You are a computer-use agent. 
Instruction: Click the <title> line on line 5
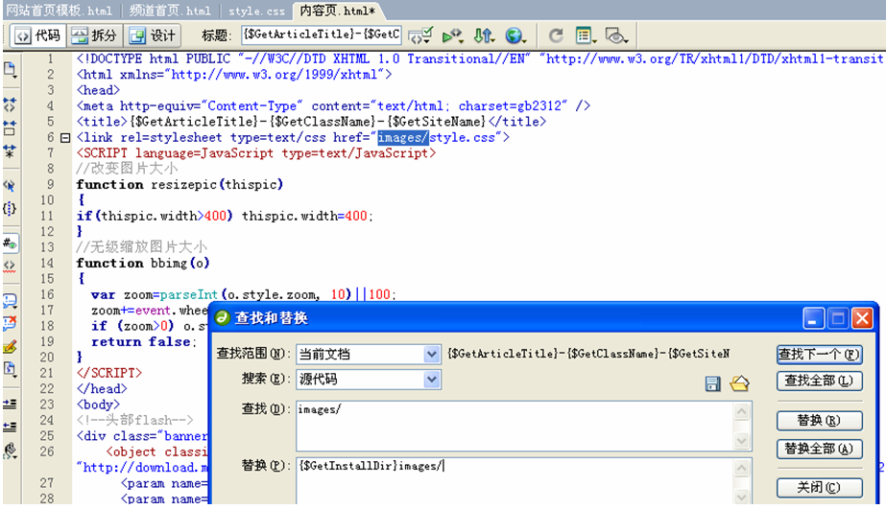(x=311, y=122)
